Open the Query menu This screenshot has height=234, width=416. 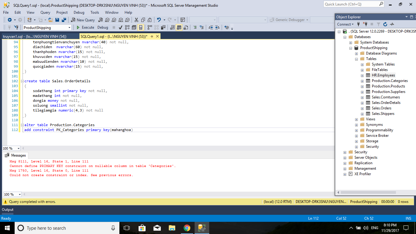tap(45, 12)
